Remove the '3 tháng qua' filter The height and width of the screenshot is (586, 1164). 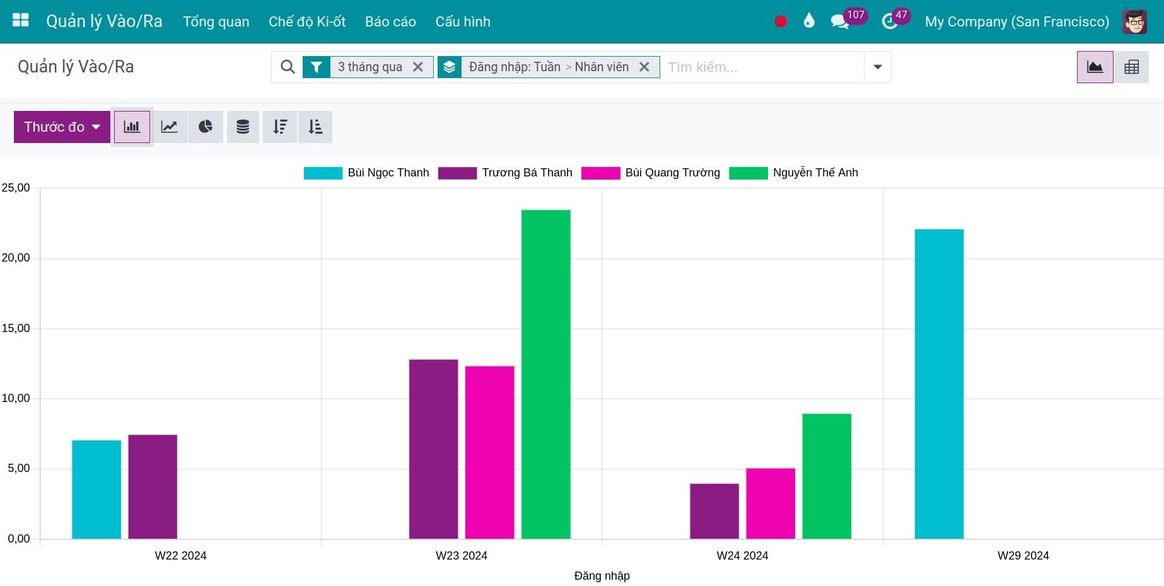pyautogui.click(x=417, y=67)
